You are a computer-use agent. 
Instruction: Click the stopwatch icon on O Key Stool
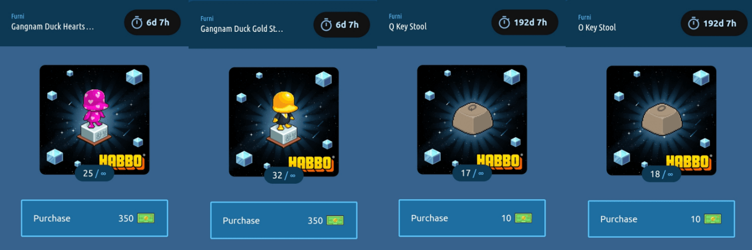point(694,23)
